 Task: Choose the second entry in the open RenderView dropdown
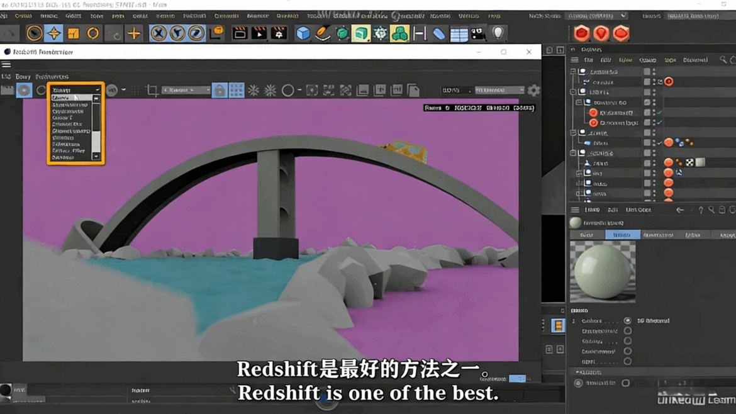tap(75, 105)
